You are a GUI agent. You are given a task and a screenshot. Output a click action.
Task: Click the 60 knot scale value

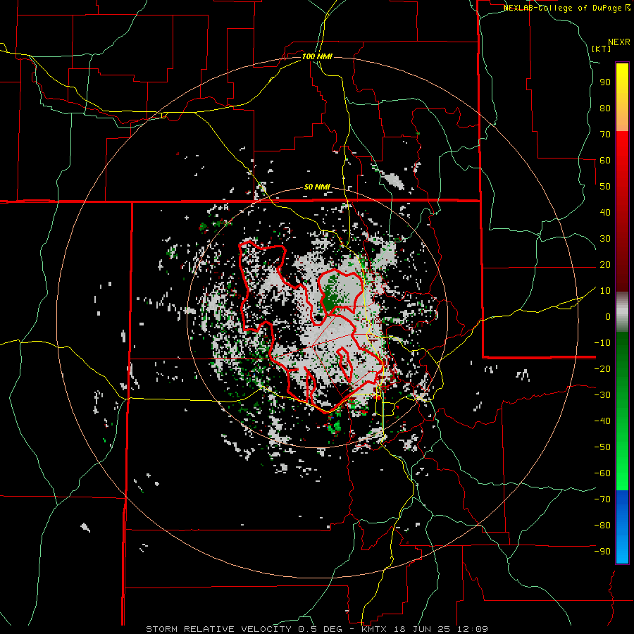pos(605,160)
